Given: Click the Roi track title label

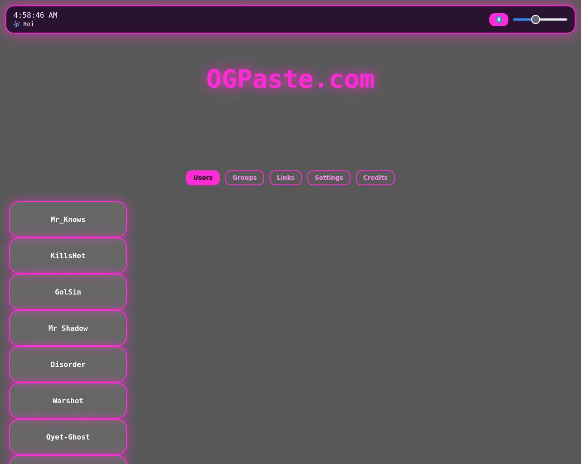Looking at the screenshot, I should [x=29, y=24].
